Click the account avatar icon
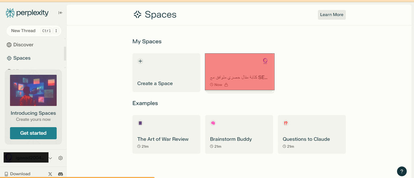 (9, 158)
